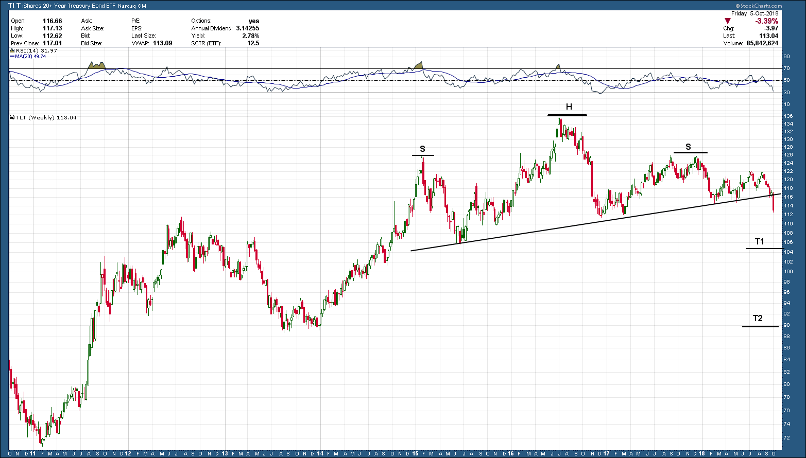Click the horizontal line under T2

click(x=761, y=327)
